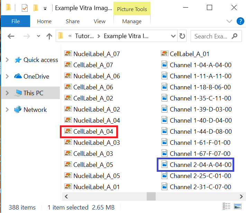The height and width of the screenshot is (213, 246).
Task: Click the Help question mark icon
Action: click(240, 21)
